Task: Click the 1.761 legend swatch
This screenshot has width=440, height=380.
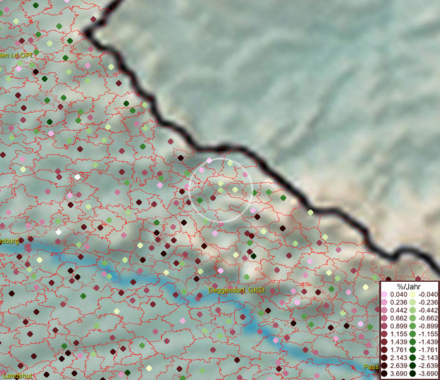Action: coord(384,350)
